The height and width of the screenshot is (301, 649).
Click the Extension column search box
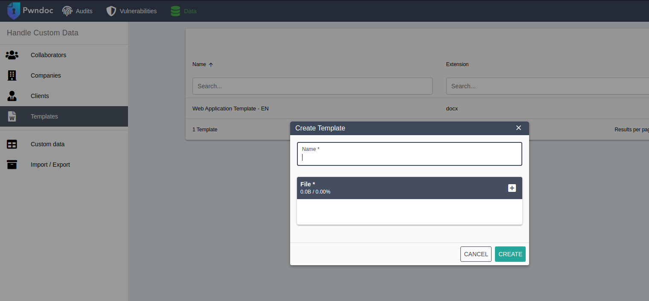point(546,86)
